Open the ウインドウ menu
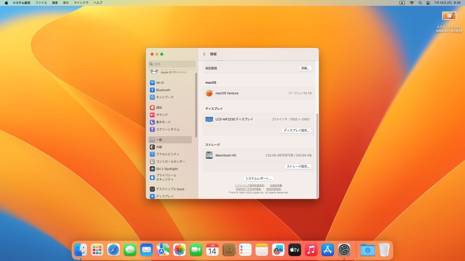 click(x=81, y=3)
